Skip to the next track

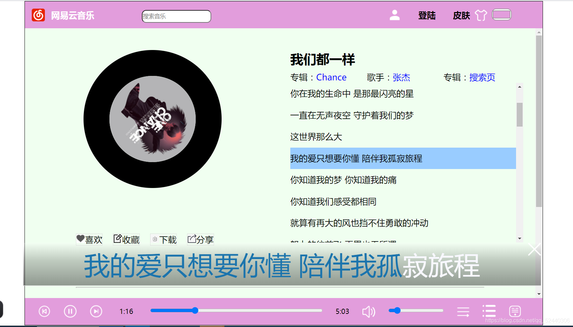96,311
